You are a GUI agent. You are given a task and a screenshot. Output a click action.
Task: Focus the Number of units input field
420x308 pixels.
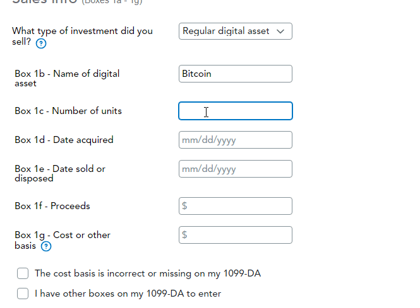click(x=235, y=111)
